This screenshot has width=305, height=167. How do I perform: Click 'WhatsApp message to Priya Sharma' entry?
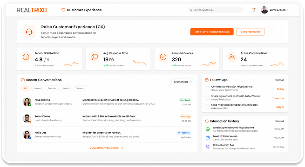(x=233, y=128)
